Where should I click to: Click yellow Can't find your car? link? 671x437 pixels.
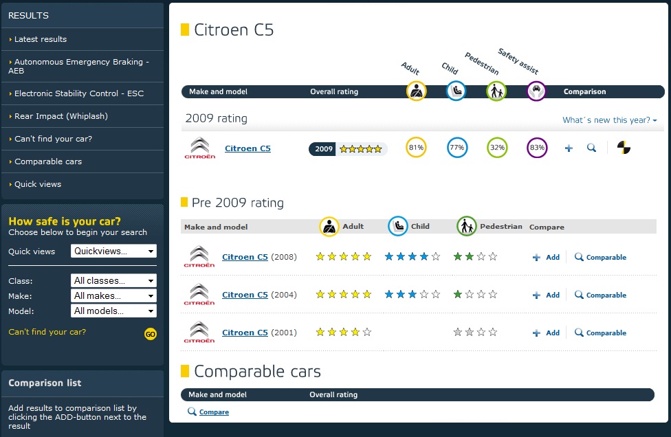pyautogui.click(x=47, y=332)
